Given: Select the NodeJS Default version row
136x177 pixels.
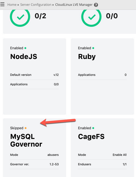Looking at the screenshot, I should click(x=34, y=75).
